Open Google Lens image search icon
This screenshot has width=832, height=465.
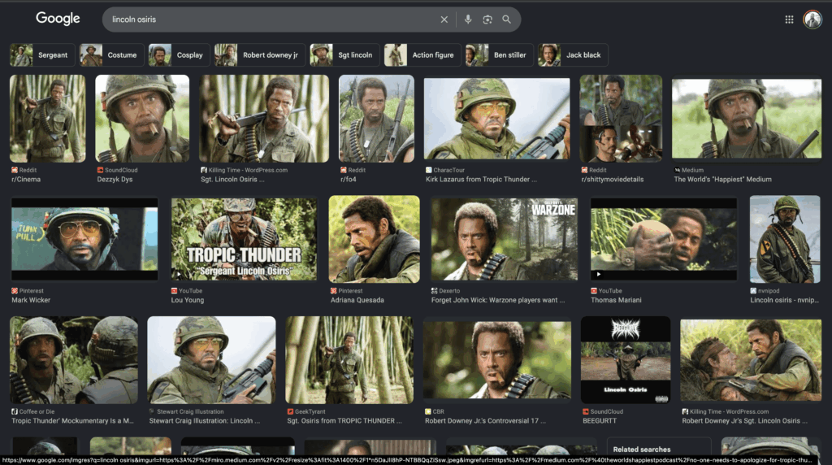[x=487, y=20]
